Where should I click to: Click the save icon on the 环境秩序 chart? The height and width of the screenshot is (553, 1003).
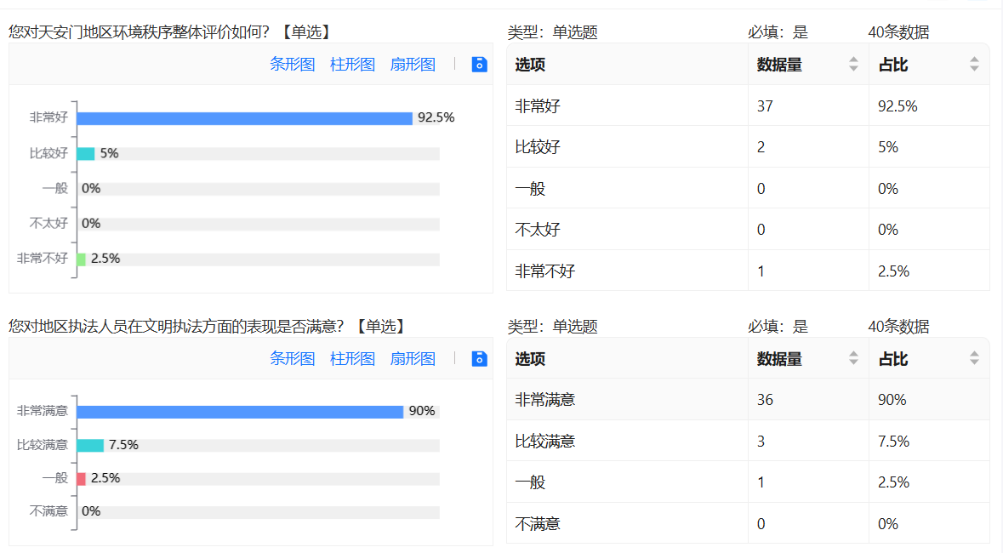[x=480, y=65]
